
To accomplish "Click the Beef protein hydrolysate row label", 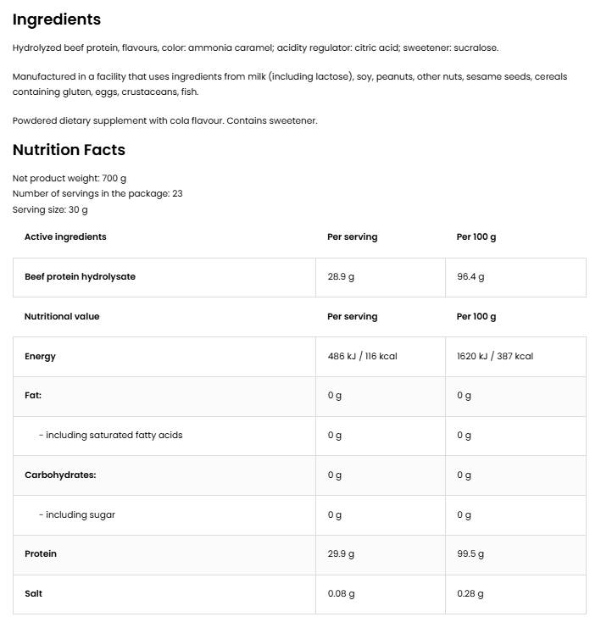I will pyautogui.click(x=80, y=277).
